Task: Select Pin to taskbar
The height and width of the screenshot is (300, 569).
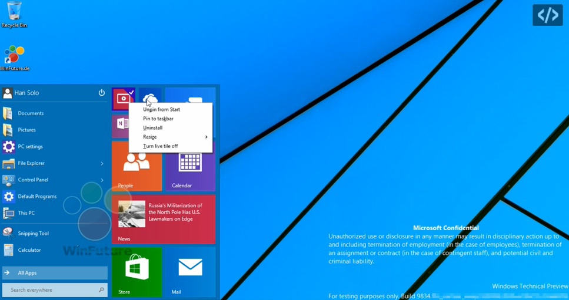Action: (171, 119)
